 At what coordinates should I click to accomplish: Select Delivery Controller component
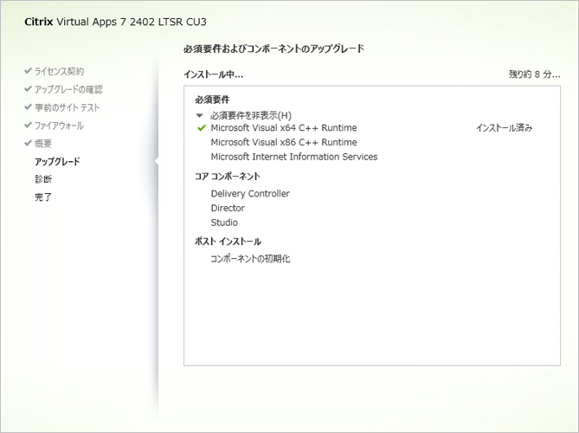(x=250, y=194)
